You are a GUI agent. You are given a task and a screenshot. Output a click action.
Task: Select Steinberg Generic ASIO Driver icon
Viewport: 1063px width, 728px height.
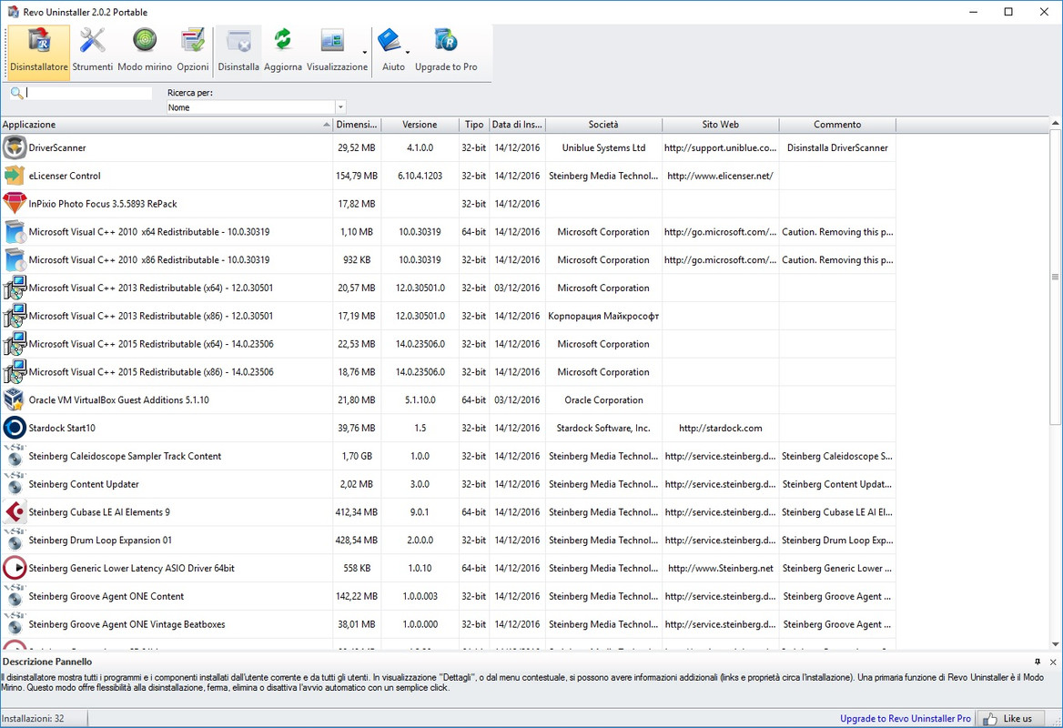coord(15,568)
